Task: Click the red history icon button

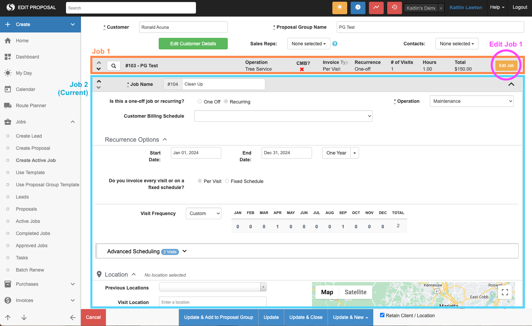Action: pos(394,7)
